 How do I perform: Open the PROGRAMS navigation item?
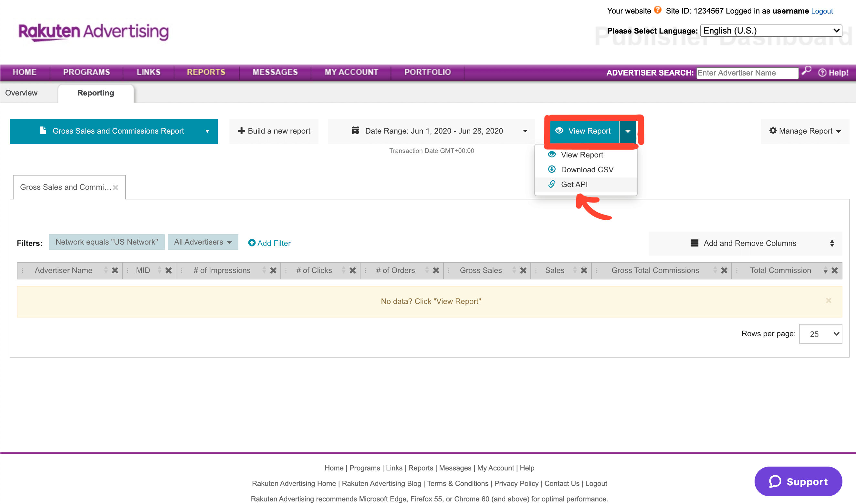(x=87, y=72)
